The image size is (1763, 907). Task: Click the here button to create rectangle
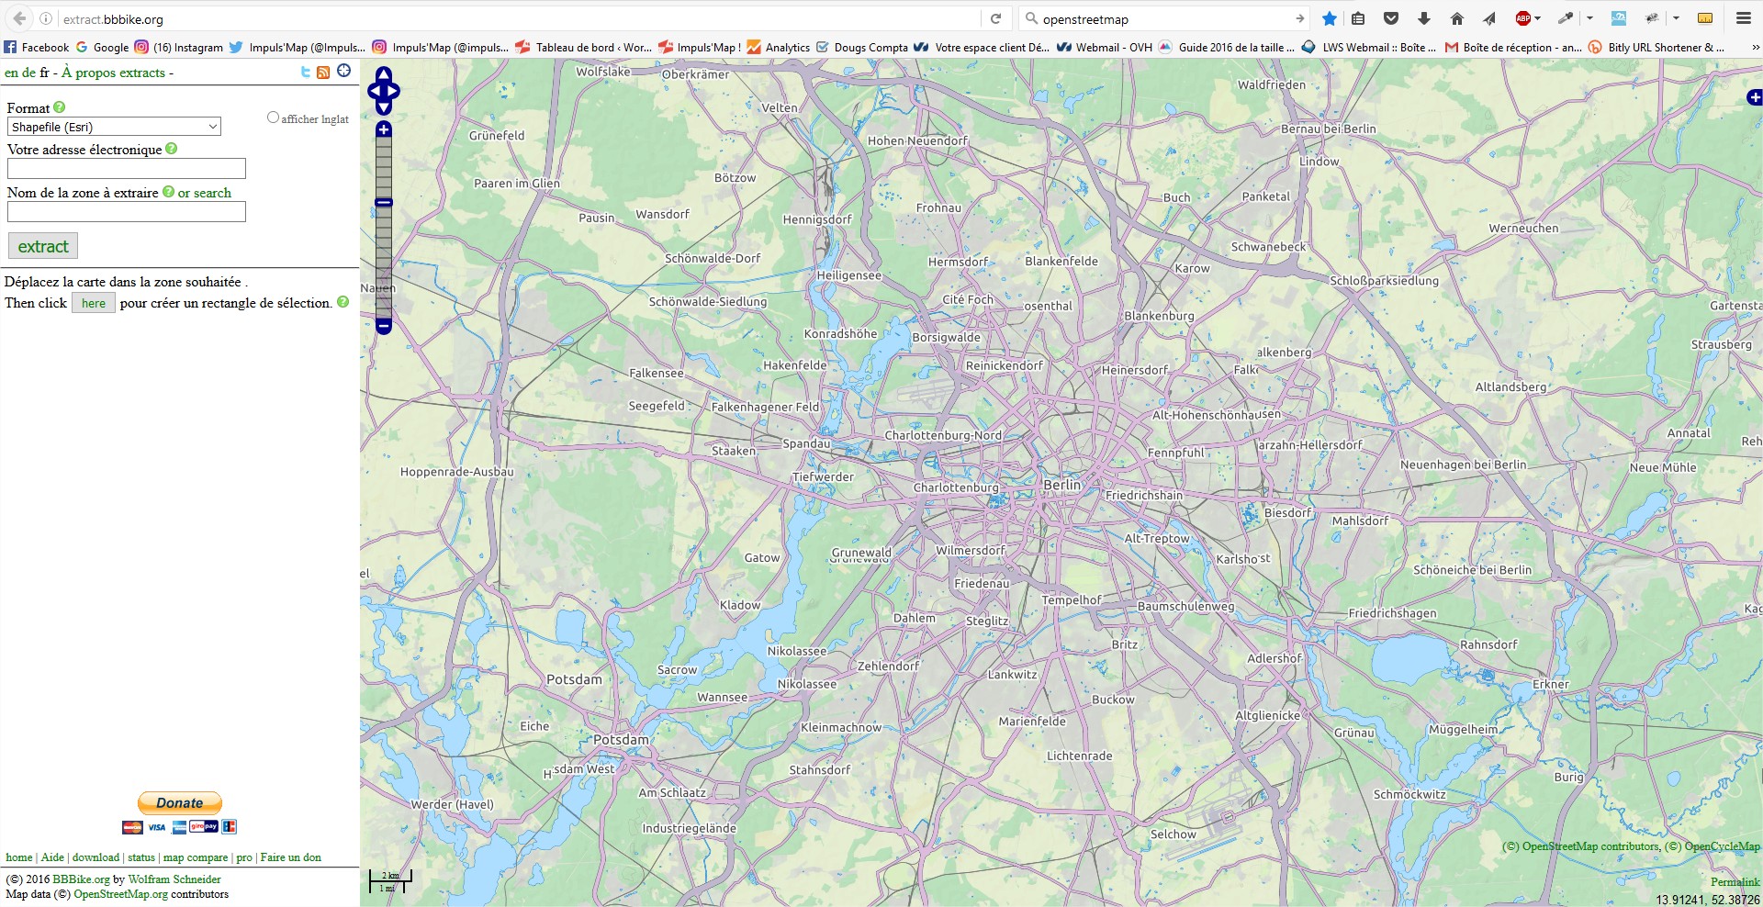coord(94,303)
